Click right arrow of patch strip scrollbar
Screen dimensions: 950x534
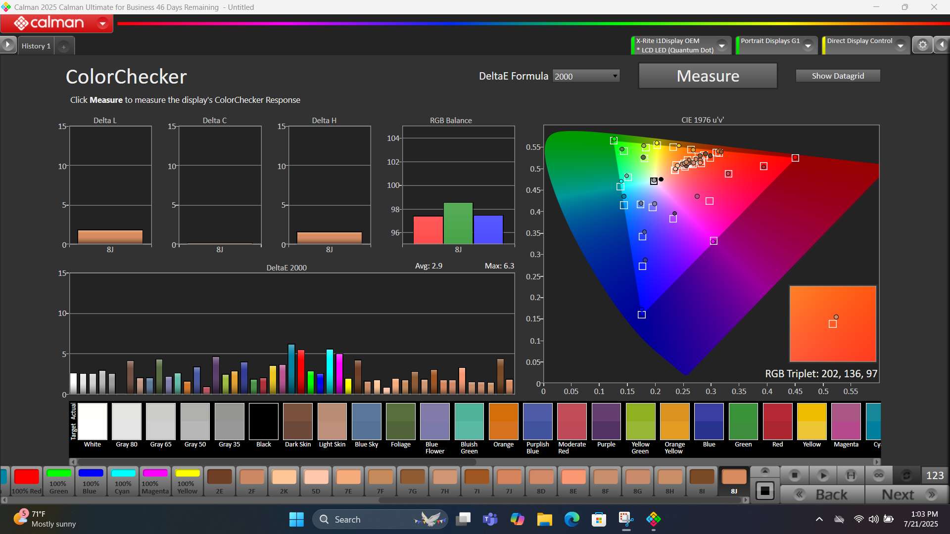(x=746, y=500)
